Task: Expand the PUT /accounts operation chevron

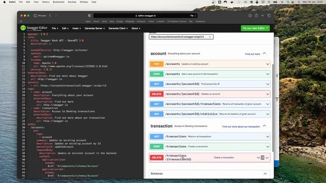Action: coord(267,64)
